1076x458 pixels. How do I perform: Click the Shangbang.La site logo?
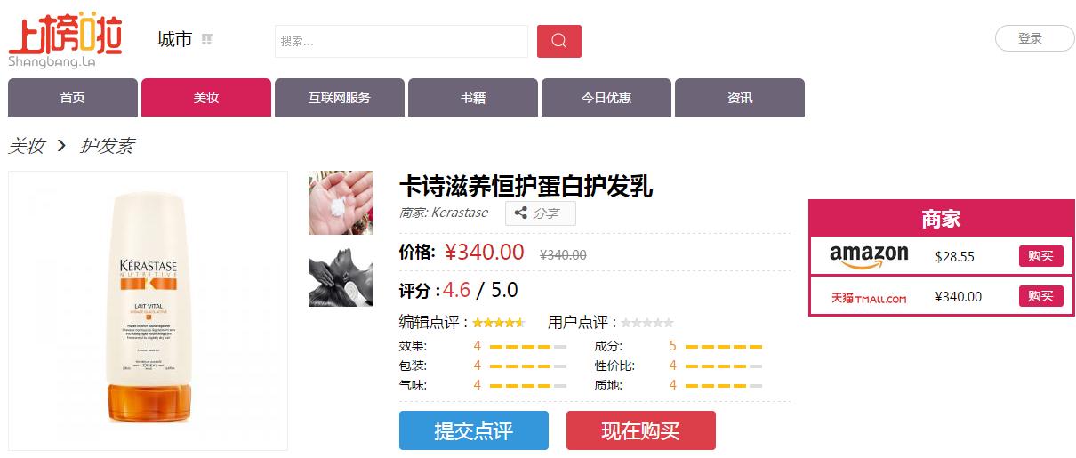[65, 40]
